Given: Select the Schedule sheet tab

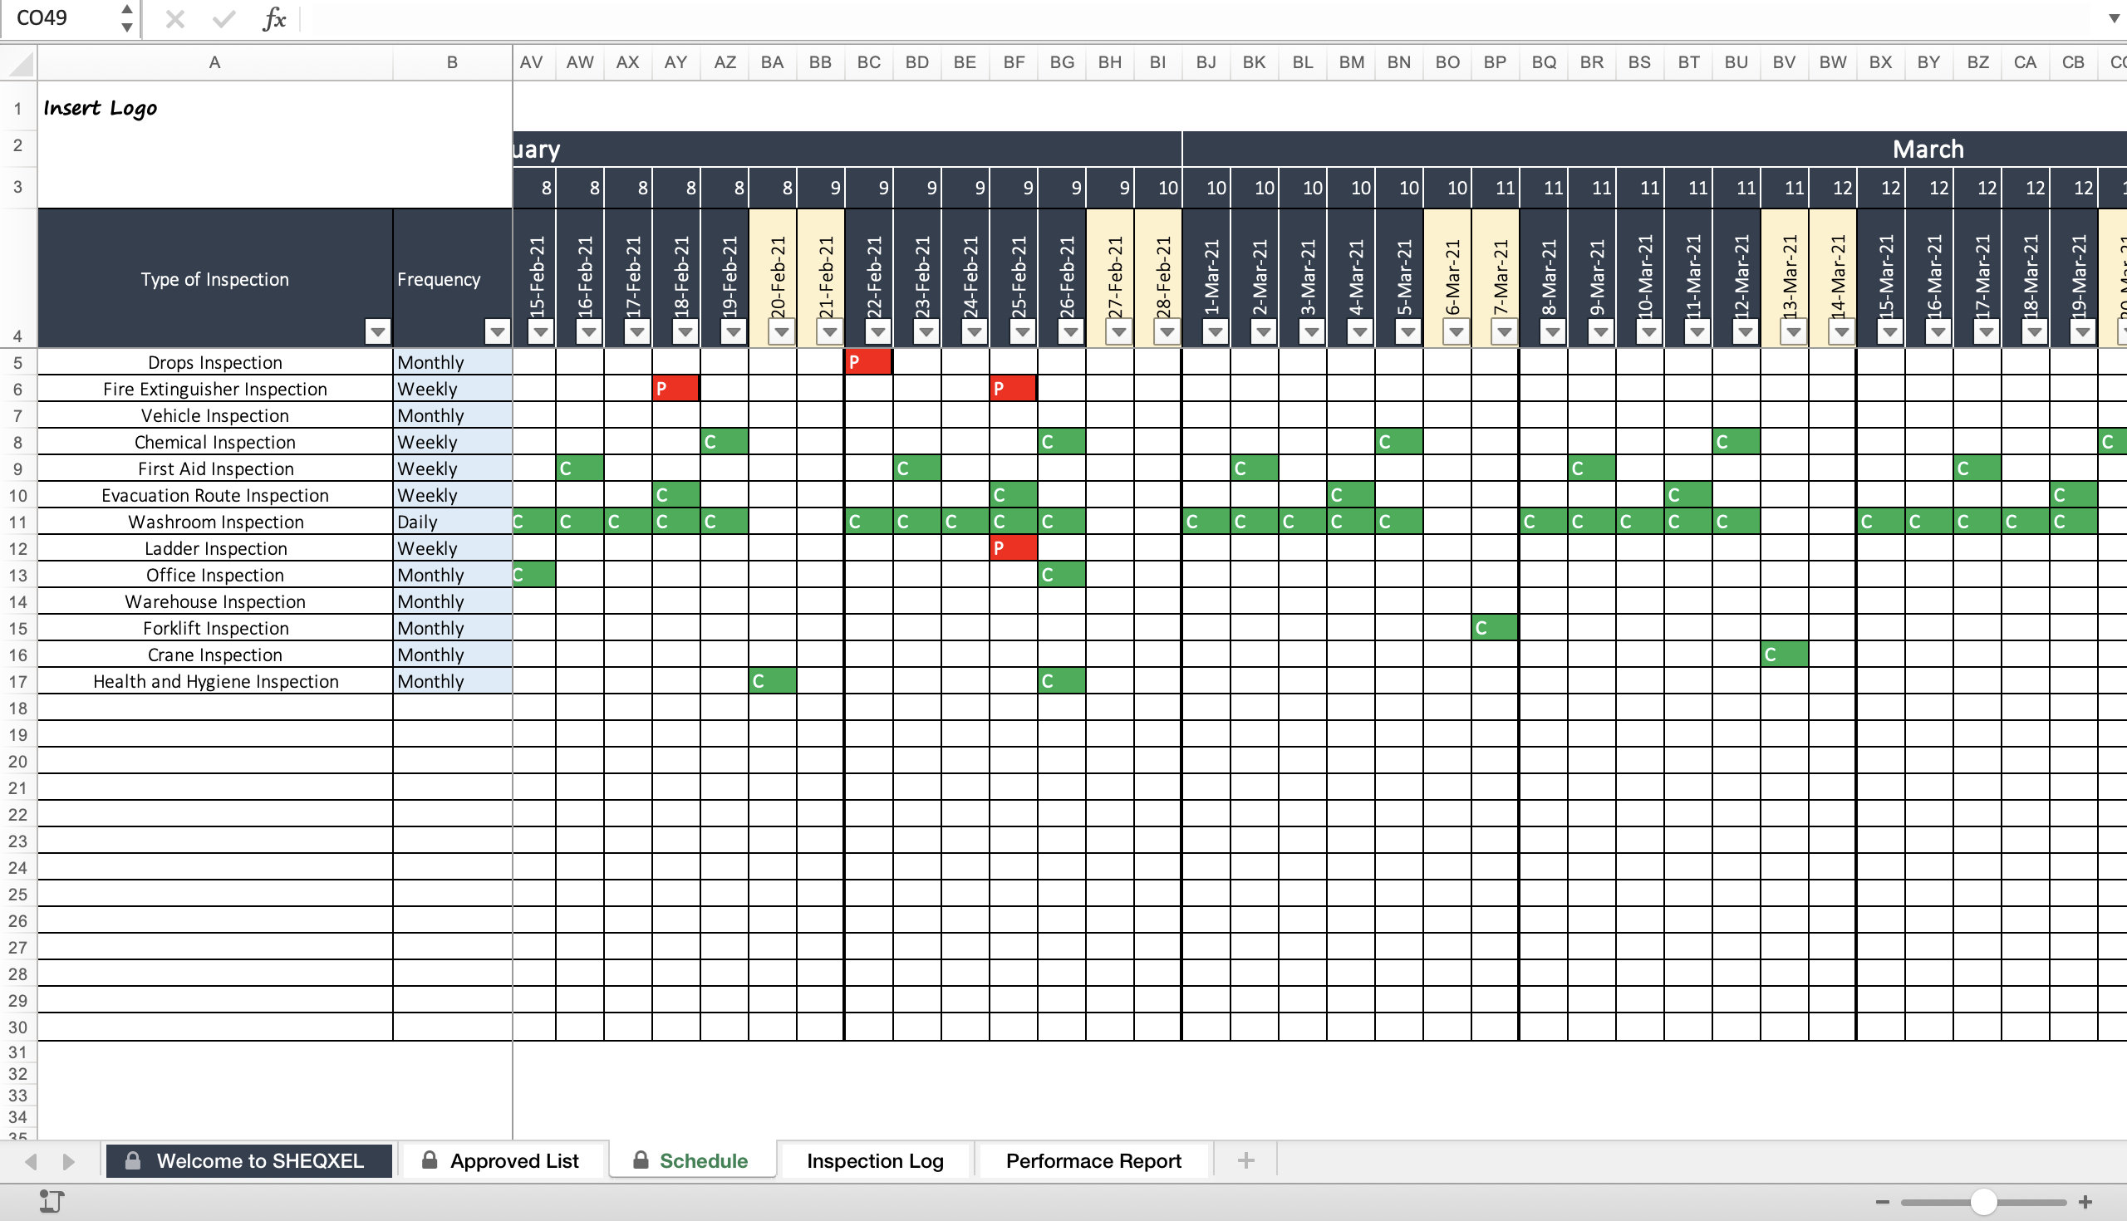Looking at the screenshot, I should pos(692,1160).
